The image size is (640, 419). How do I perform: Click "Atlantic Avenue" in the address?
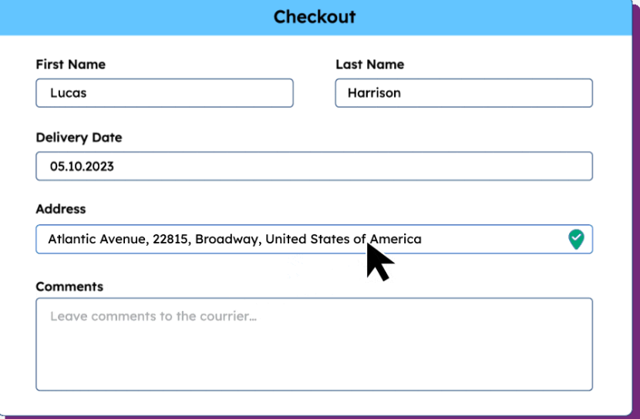point(96,240)
